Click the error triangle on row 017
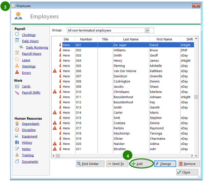The image size is (204, 181). coord(55,128)
